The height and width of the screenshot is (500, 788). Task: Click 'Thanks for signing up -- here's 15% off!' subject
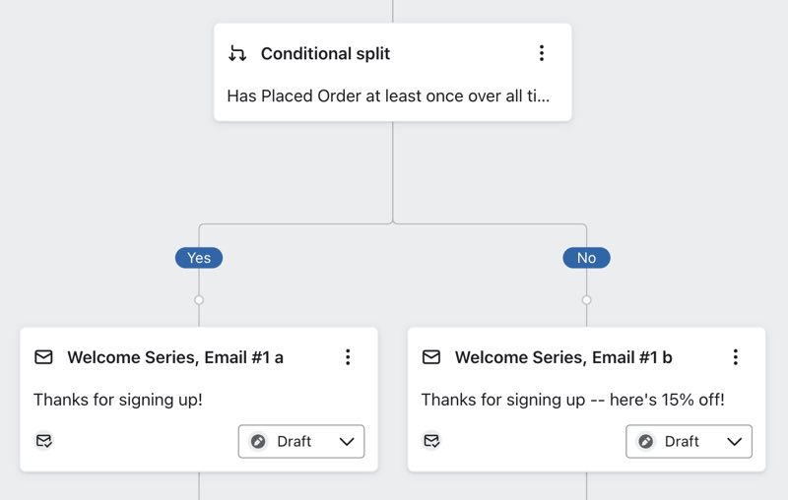572,400
